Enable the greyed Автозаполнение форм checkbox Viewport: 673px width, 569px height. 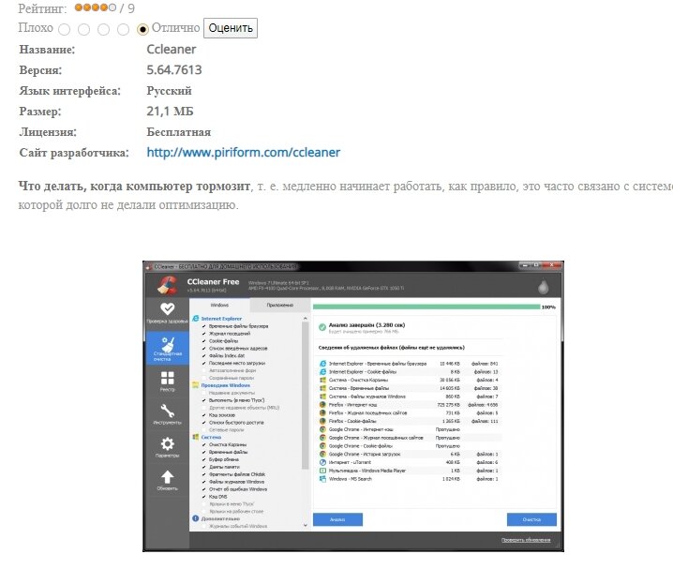point(204,370)
